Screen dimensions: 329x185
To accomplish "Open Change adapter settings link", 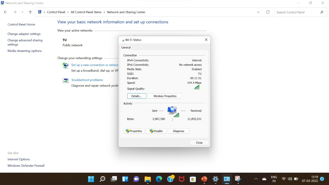I will click(24, 34).
